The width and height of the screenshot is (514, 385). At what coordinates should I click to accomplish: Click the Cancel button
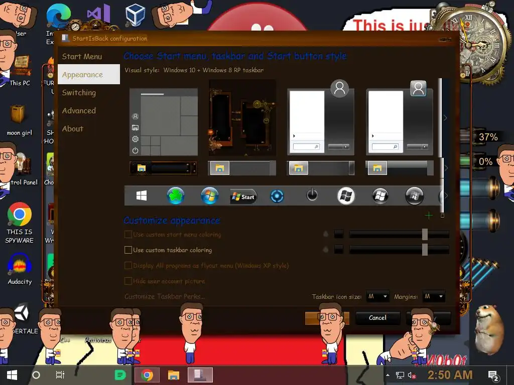click(x=377, y=318)
